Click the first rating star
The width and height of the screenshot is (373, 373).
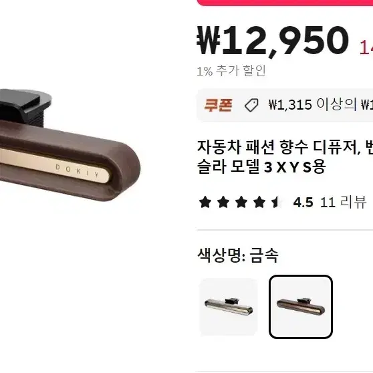(205, 203)
